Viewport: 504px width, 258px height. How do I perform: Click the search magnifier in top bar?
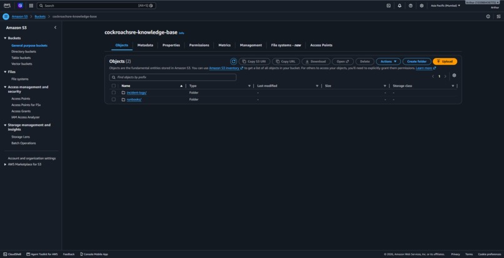[x=41, y=6]
